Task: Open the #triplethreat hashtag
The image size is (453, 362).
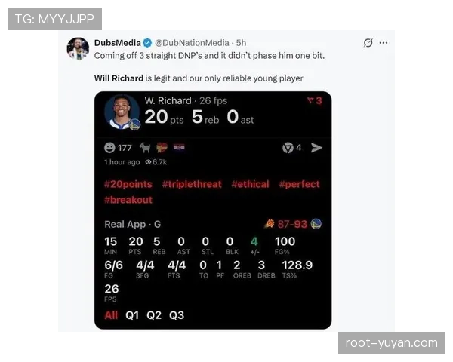Action: point(192,184)
